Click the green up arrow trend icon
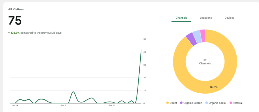Viewport: 259px width, 112px height. tap(9, 33)
